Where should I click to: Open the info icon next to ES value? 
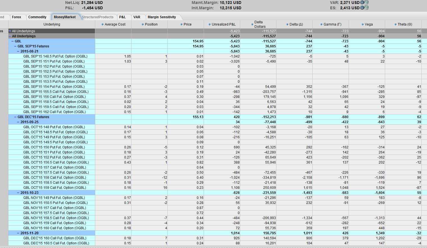point(362,8)
